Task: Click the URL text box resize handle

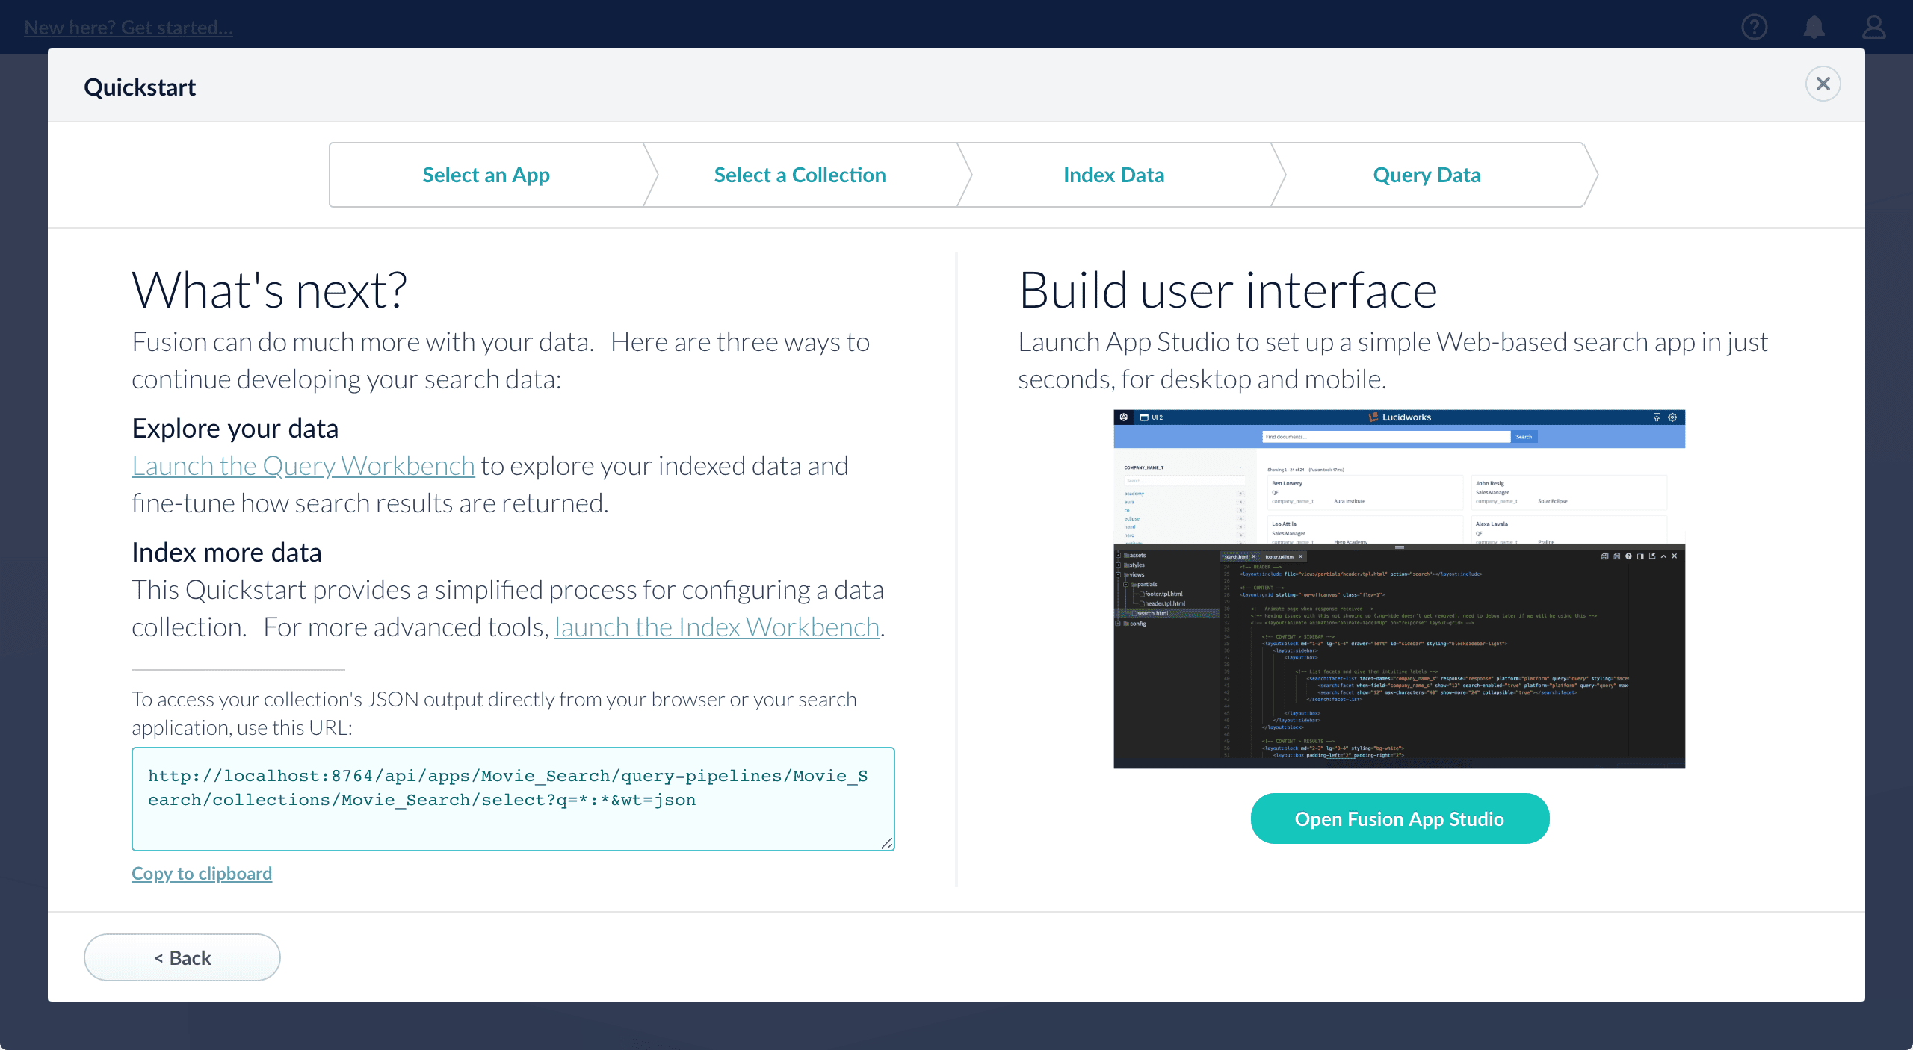Action: [886, 844]
